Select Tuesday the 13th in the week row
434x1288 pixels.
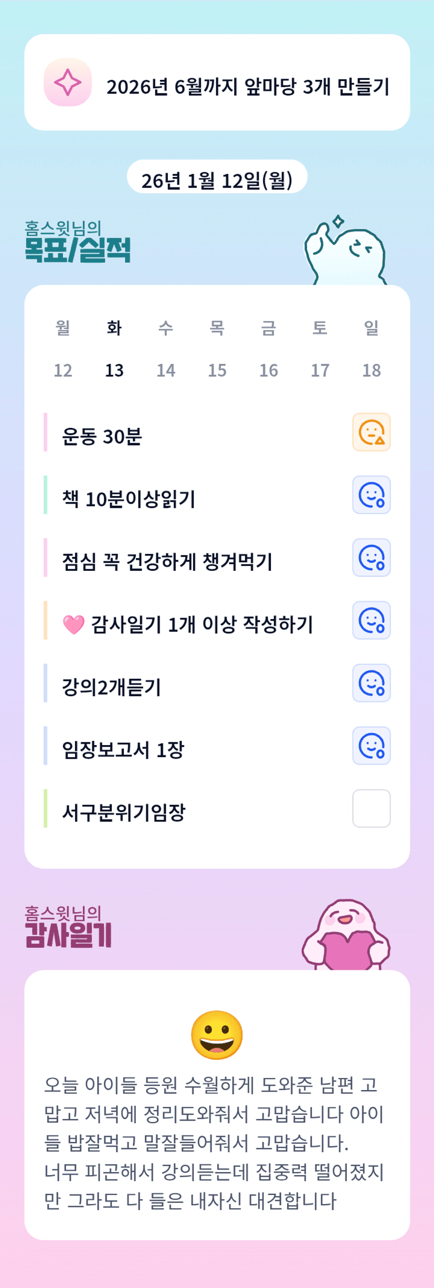coord(114,370)
